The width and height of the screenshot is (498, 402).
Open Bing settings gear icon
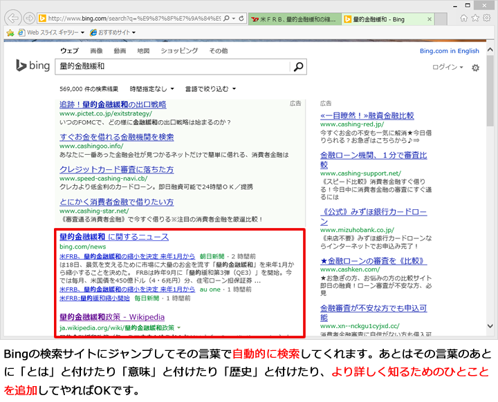(475, 68)
